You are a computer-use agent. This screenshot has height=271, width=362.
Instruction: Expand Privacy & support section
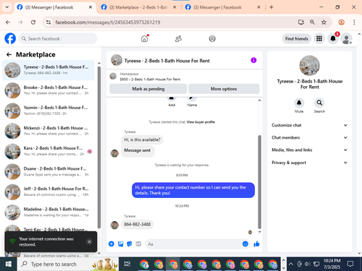[310, 163]
